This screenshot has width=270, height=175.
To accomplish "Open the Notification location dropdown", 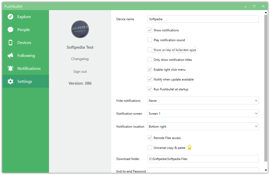I will click(x=203, y=127).
